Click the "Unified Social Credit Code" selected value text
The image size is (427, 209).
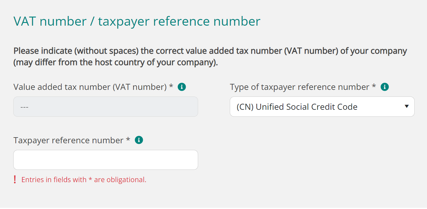click(x=307, y=107)
